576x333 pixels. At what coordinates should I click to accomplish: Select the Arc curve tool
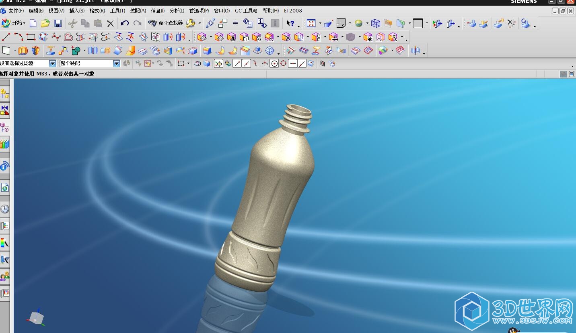(18, 37)
